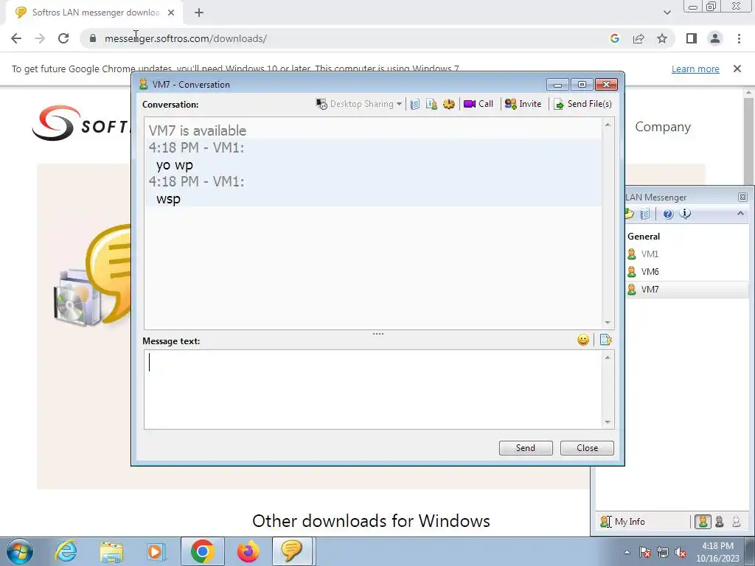Click Softros Messenger taskbar icon

292,551
